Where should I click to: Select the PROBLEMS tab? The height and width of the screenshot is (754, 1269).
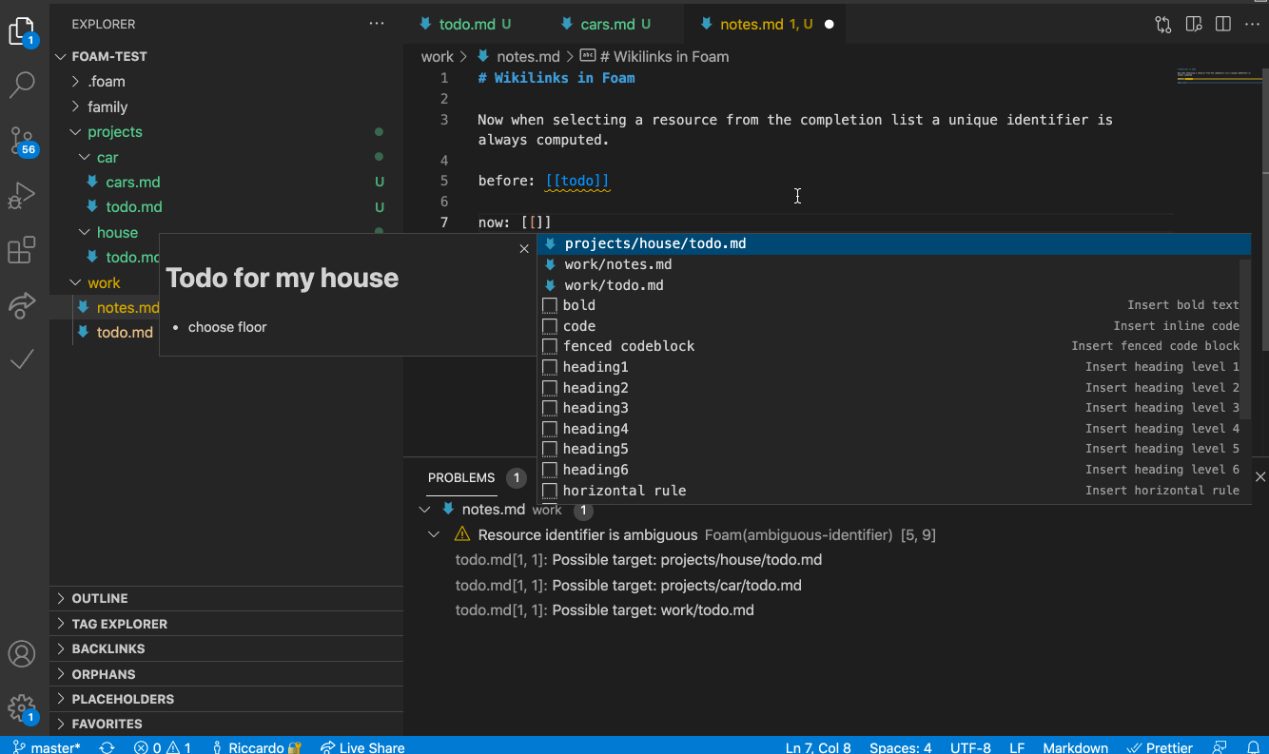point(460,478)
